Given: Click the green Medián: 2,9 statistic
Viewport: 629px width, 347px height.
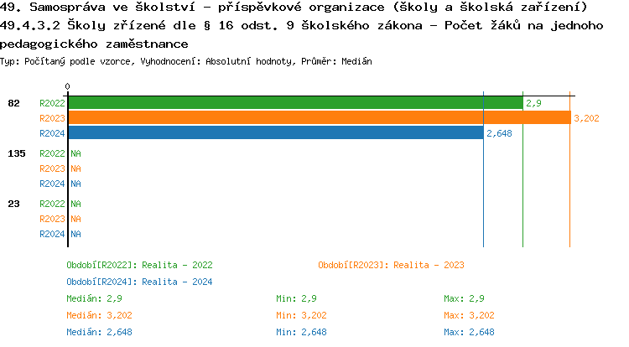Looking at the screenshot, I should coord(95,298).
